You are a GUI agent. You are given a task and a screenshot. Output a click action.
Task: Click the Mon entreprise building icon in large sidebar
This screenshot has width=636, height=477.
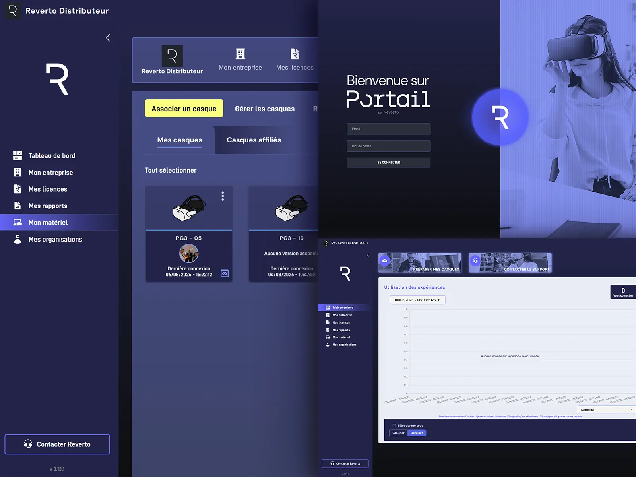coord(17,172)
